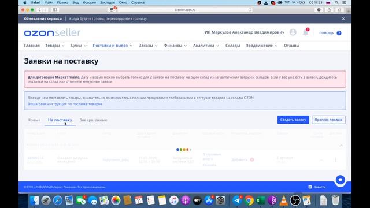Screen dimensions: 370x208
Task: Toggle Safari sidebar button
Action: point(55,10)
